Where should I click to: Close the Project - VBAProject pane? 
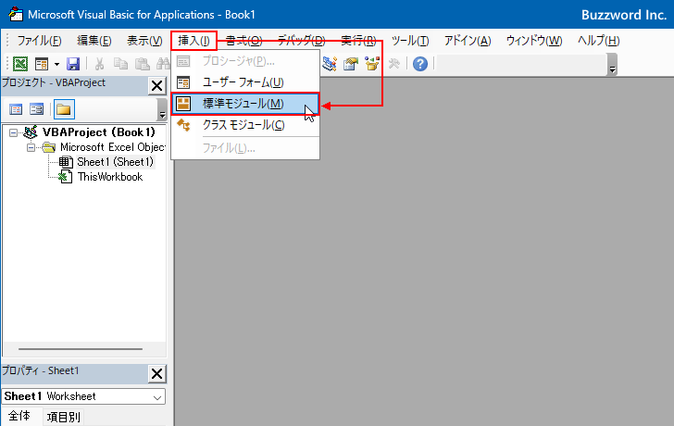[x=156, y=85]
